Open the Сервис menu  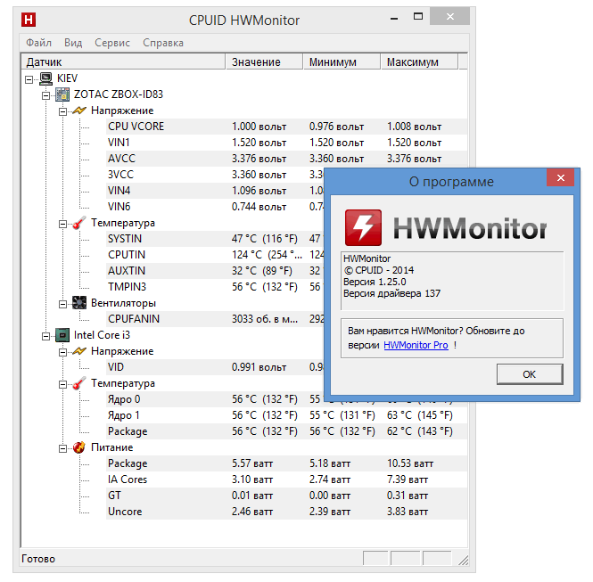click(x=112, y=43)
